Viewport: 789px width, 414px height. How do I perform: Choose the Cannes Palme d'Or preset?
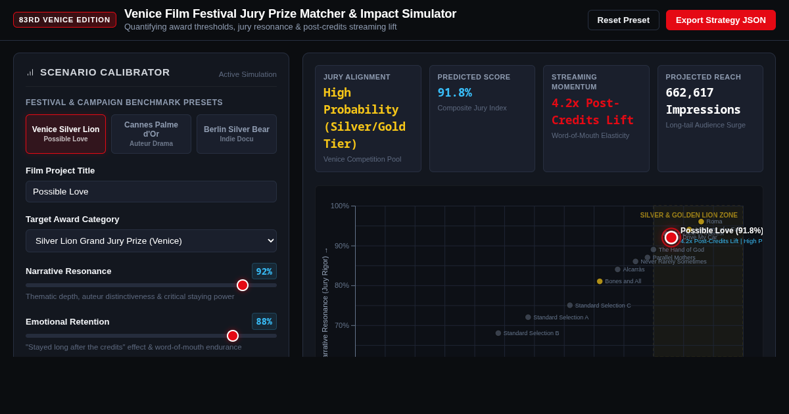click(x=151, y=134)
